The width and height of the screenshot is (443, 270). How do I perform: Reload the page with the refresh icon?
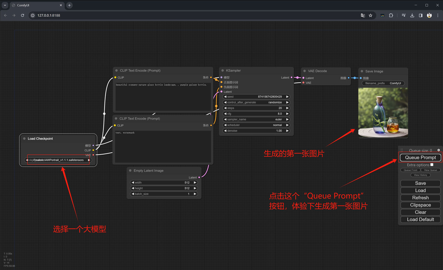[22, 15]
